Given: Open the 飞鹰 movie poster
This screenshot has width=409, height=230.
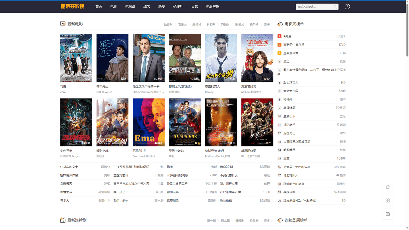Looking at the screenshot, I should coord(76,58).
